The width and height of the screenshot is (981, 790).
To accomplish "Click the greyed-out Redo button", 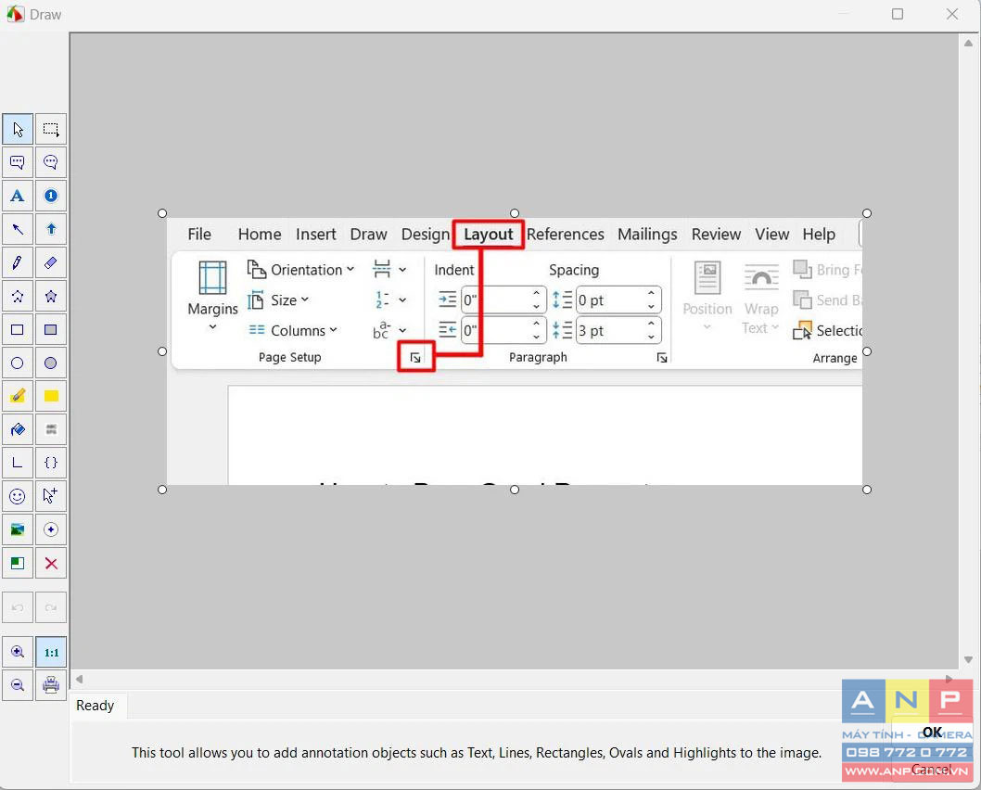I will (51, 607).
